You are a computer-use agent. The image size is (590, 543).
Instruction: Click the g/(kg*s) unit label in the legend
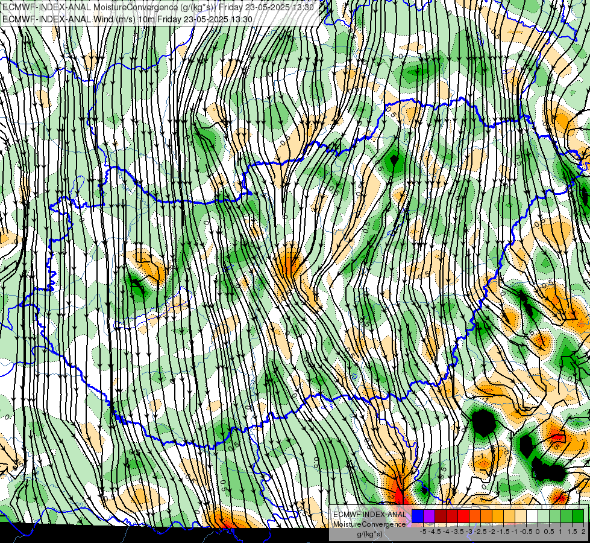pos(369,534)
